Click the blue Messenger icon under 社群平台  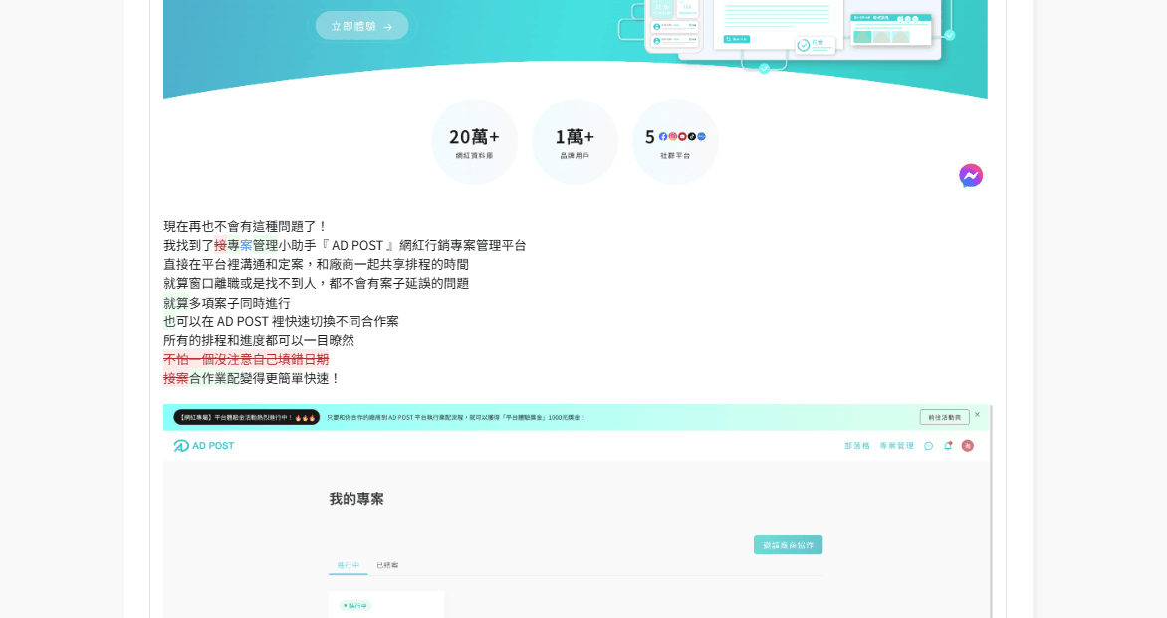(701, 137)
